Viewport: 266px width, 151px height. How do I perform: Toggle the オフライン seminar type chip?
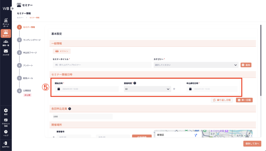(62, 51)
